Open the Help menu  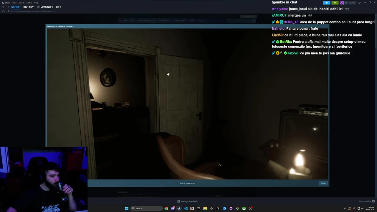[36, 3]
